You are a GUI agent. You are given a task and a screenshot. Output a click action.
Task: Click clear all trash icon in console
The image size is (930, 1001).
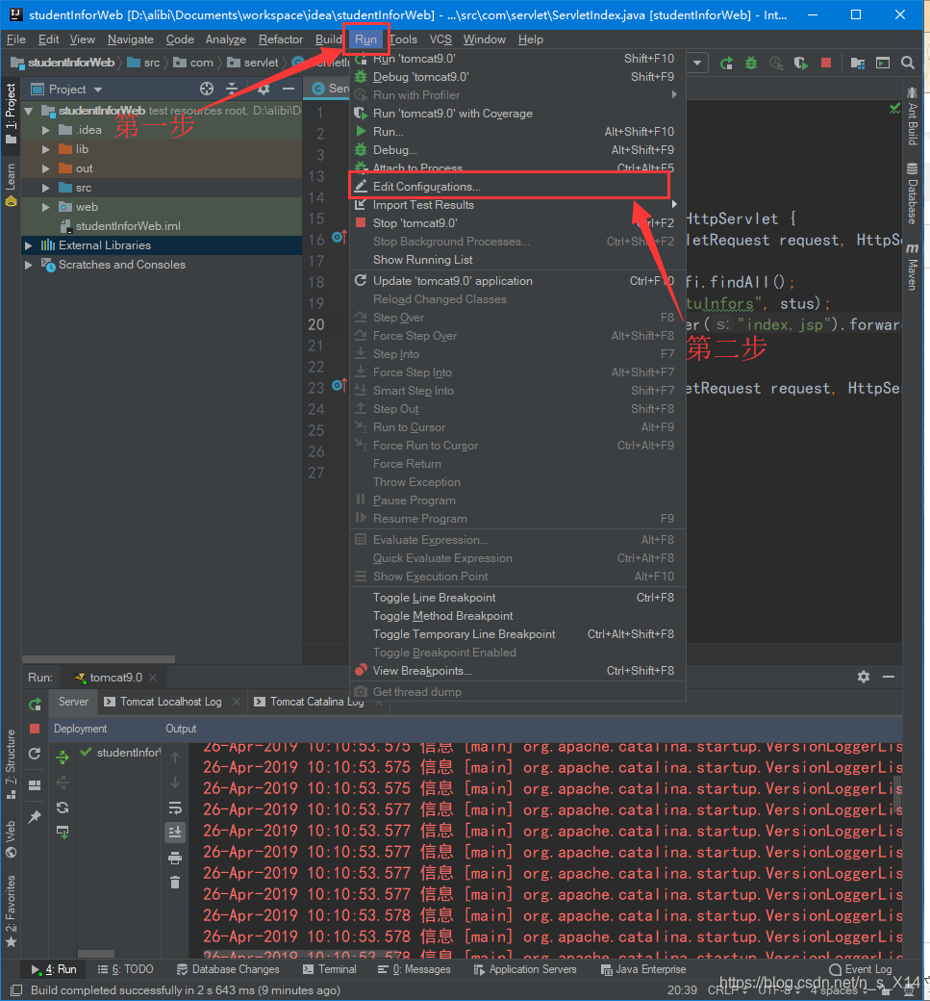pos(175,883)
